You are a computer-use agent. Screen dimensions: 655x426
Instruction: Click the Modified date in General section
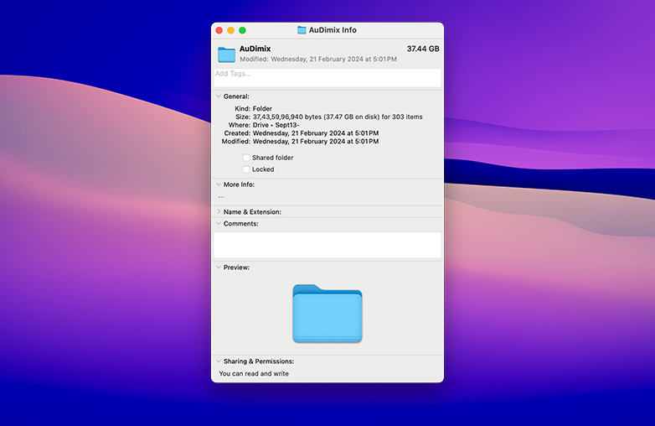pyautogui.click(x=316, y=142)
